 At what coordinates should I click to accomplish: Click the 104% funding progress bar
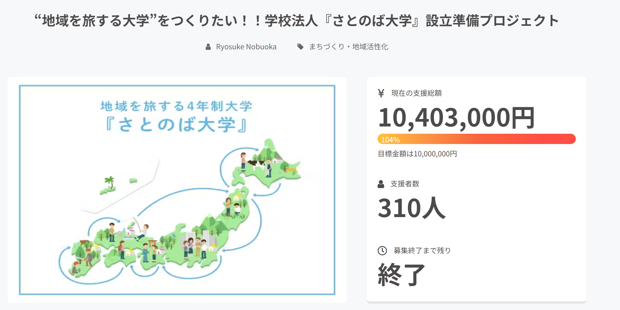(476, 139)
